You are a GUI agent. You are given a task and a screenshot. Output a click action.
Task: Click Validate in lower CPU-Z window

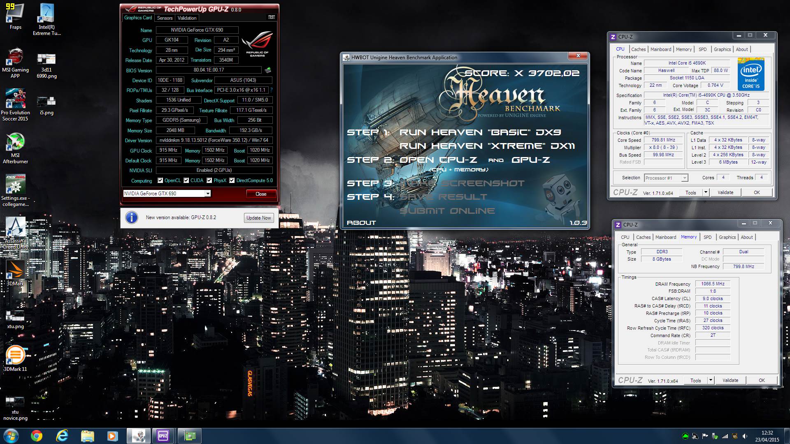730,380
